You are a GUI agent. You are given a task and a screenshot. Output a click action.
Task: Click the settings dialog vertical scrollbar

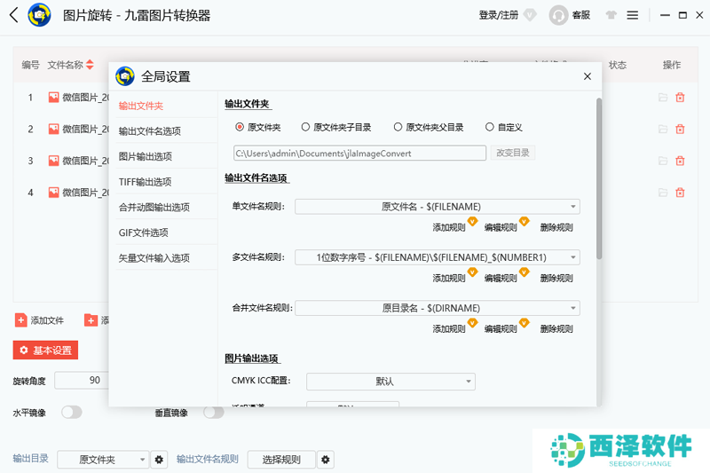pos(598,177)
